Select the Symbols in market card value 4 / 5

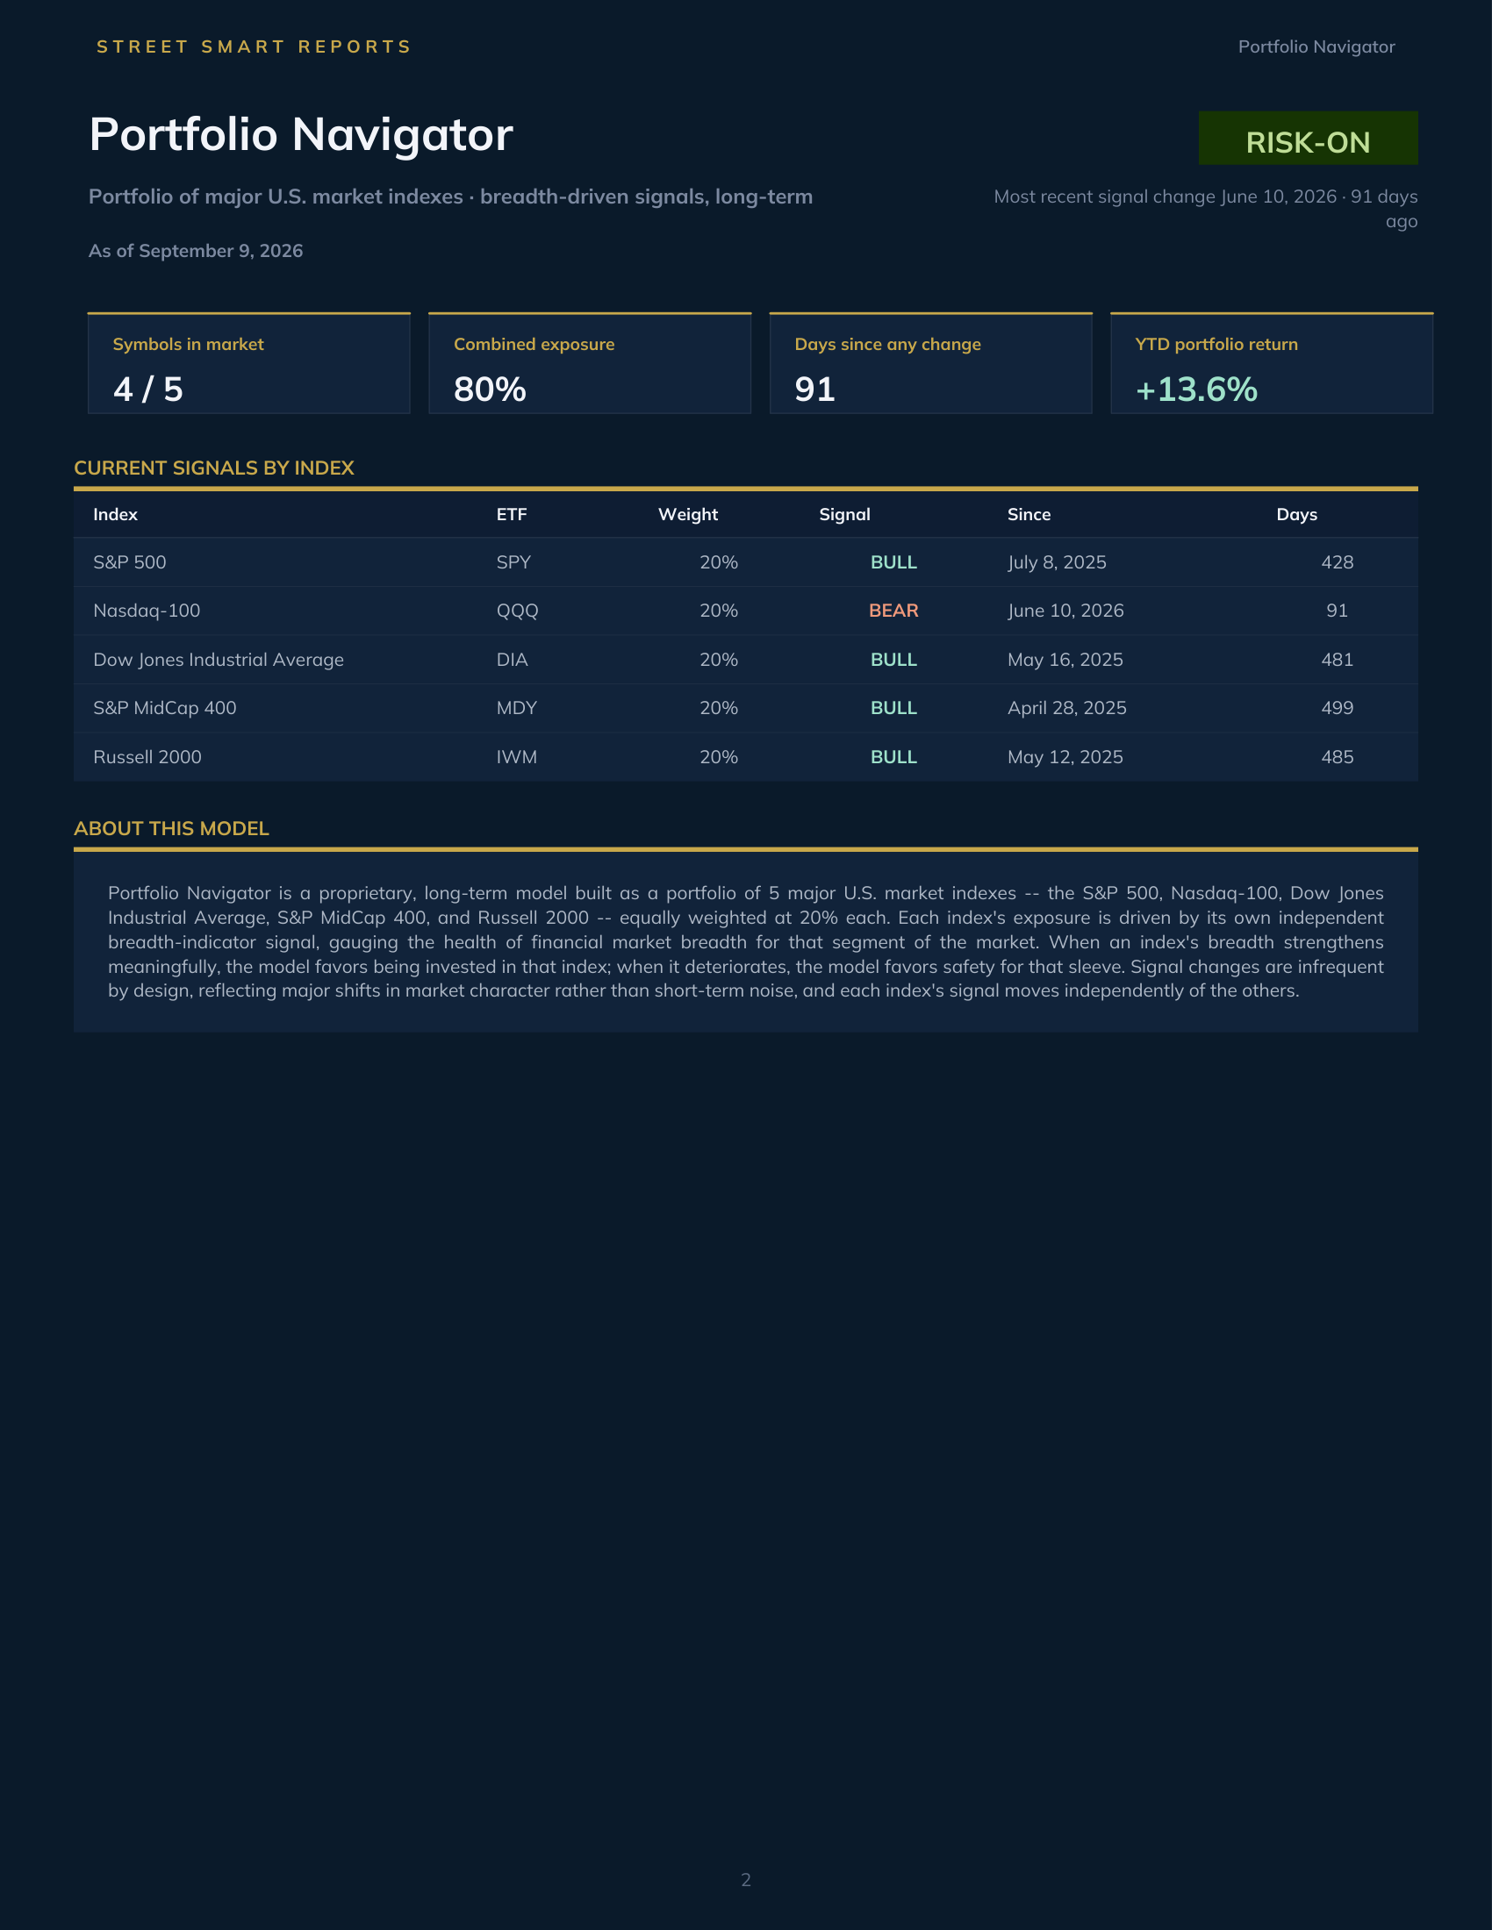coord(148,390)
